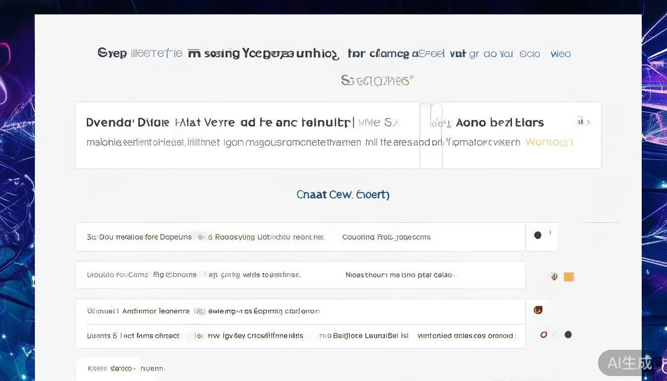667x381 pixels.
Task: Select the faint middle circle beside the fourth row
Action: tap(555, 335)
